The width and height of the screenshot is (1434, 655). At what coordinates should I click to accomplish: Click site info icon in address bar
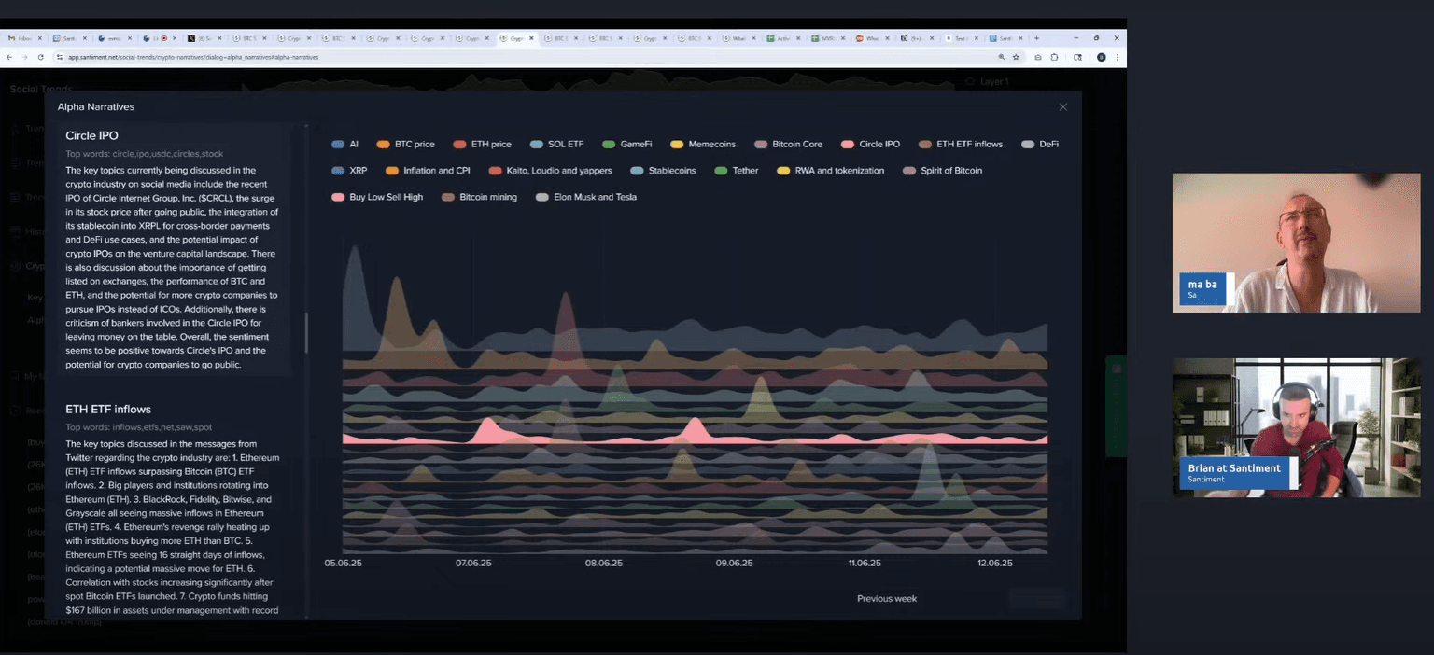tap(59, 57)
